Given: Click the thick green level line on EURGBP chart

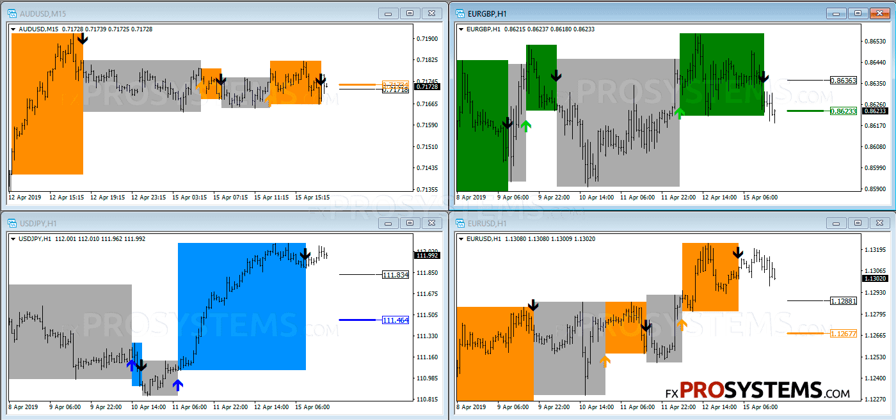Looking at the screenshot, I should coord(805,111).
